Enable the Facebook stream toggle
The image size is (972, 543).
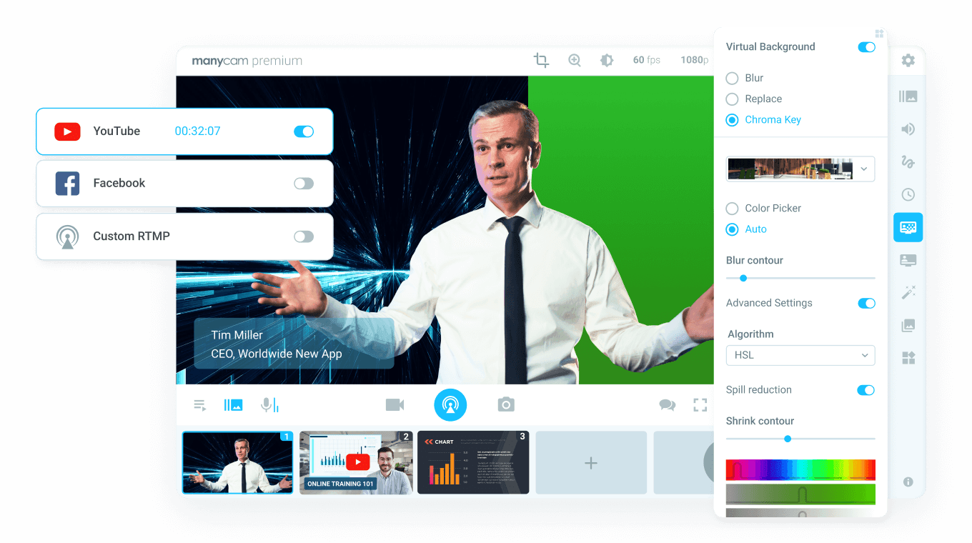304,184
